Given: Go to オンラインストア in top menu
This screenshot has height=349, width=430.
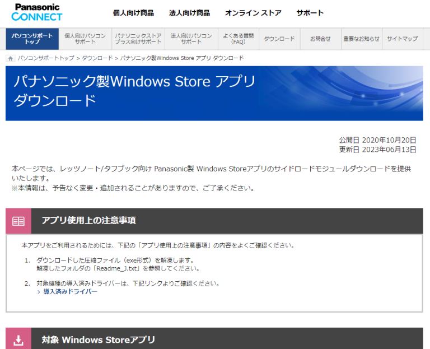Looking at the screenshot, I should coord(253,13).
